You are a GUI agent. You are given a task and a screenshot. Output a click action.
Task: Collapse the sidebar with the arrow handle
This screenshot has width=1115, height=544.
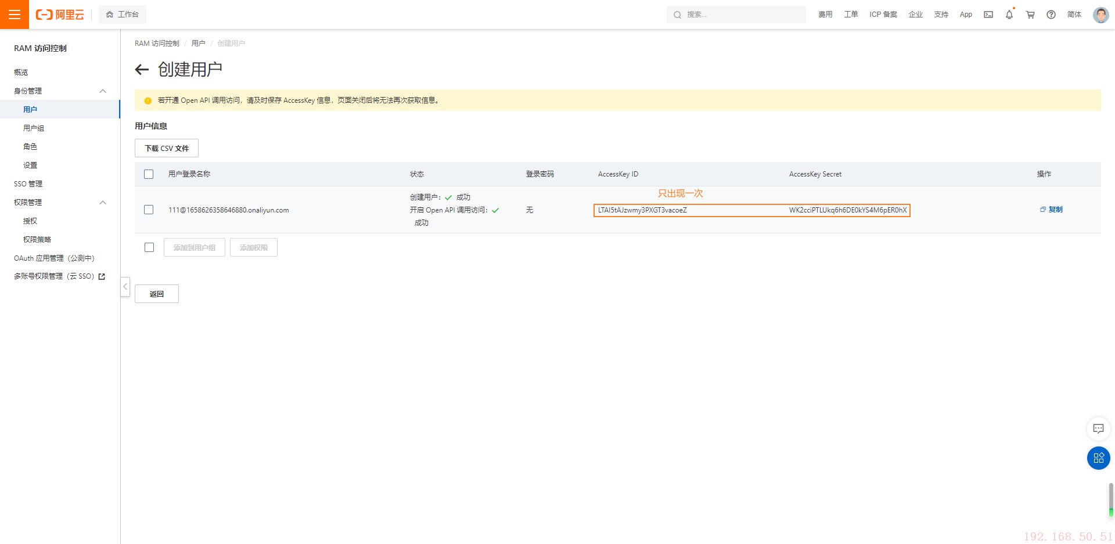[125, 287]
